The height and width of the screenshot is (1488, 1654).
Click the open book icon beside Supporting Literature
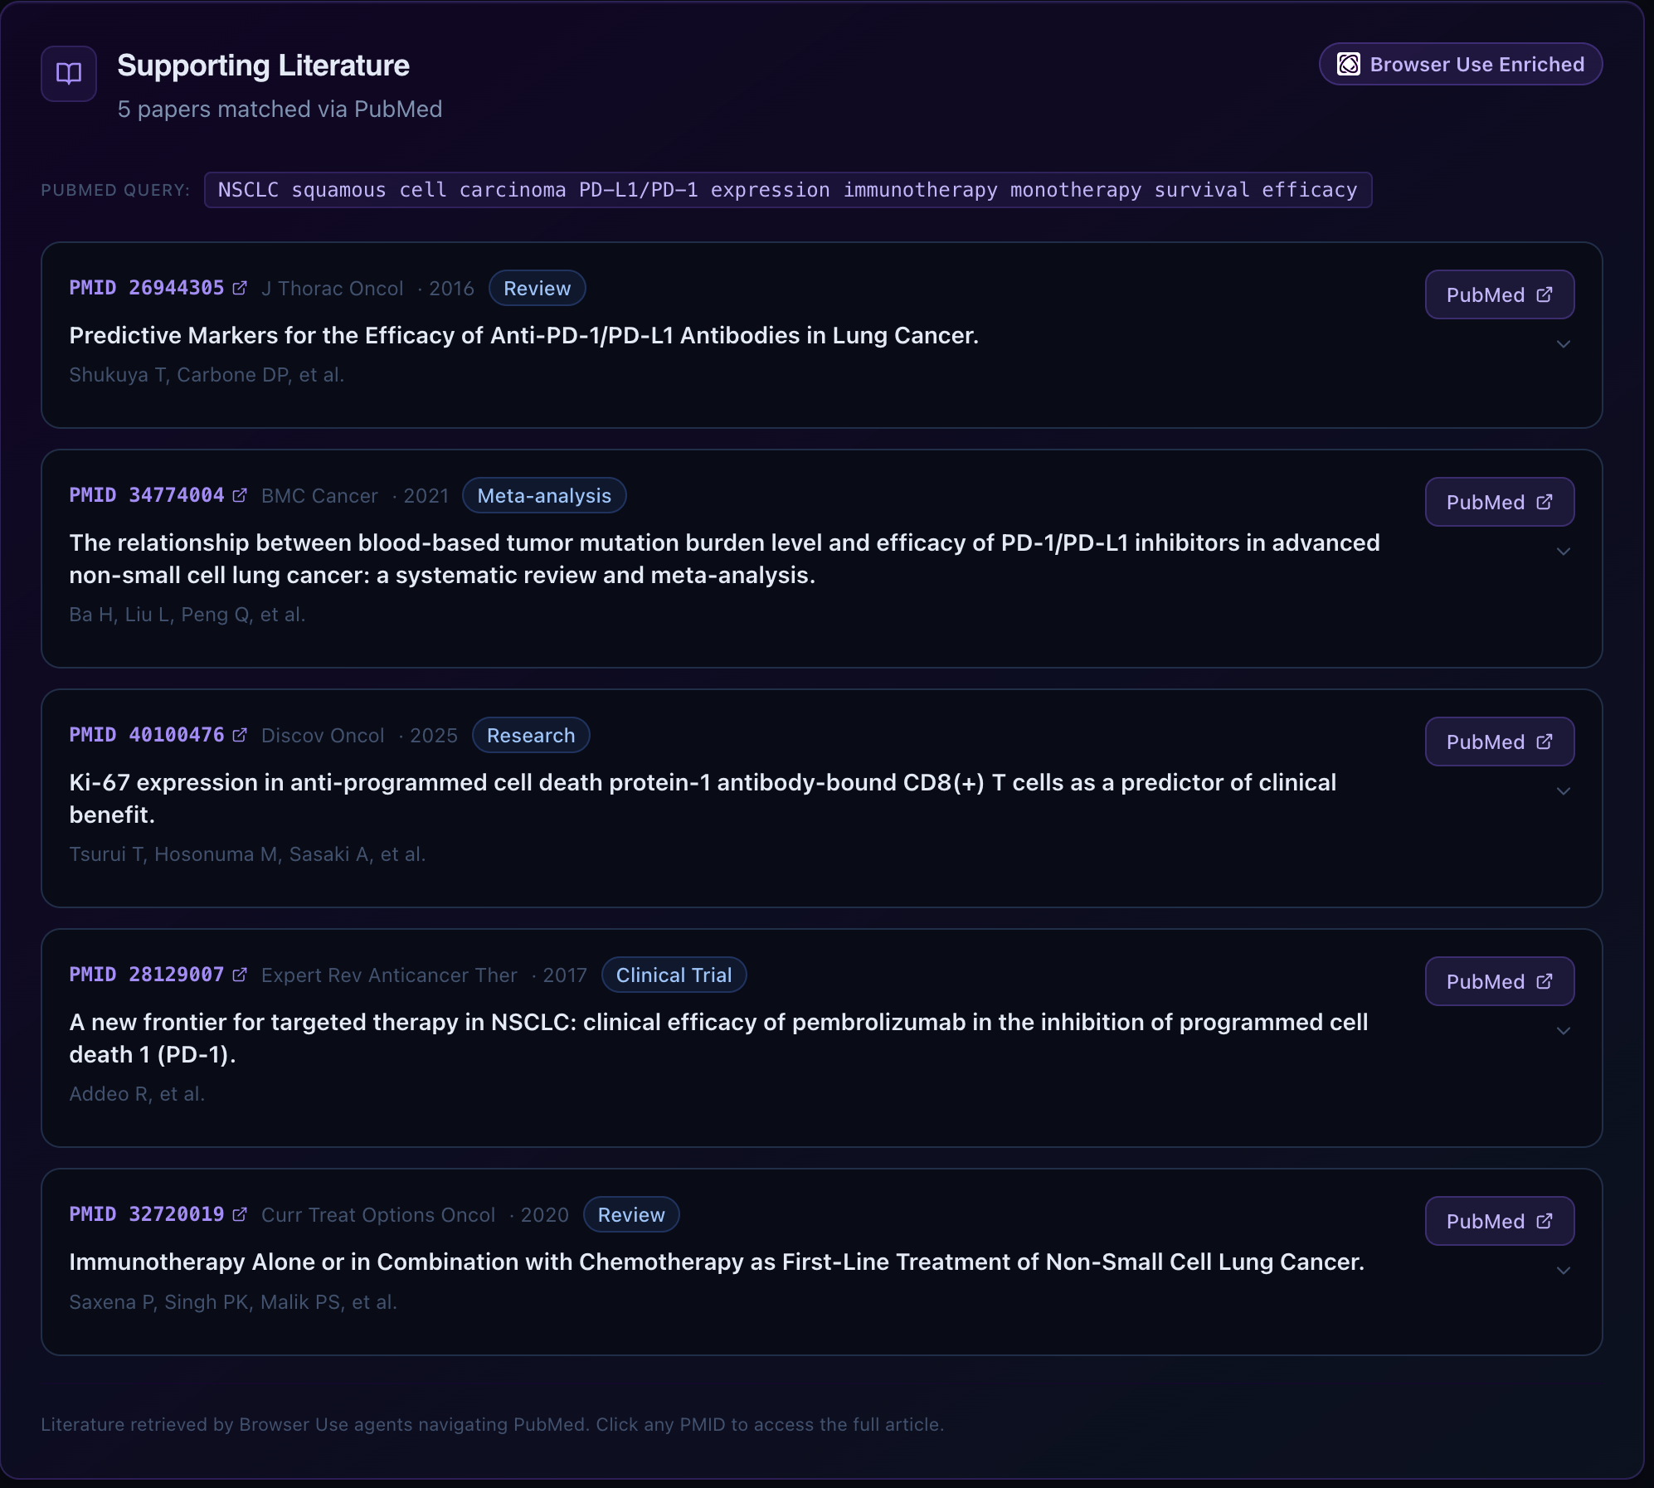69,74
